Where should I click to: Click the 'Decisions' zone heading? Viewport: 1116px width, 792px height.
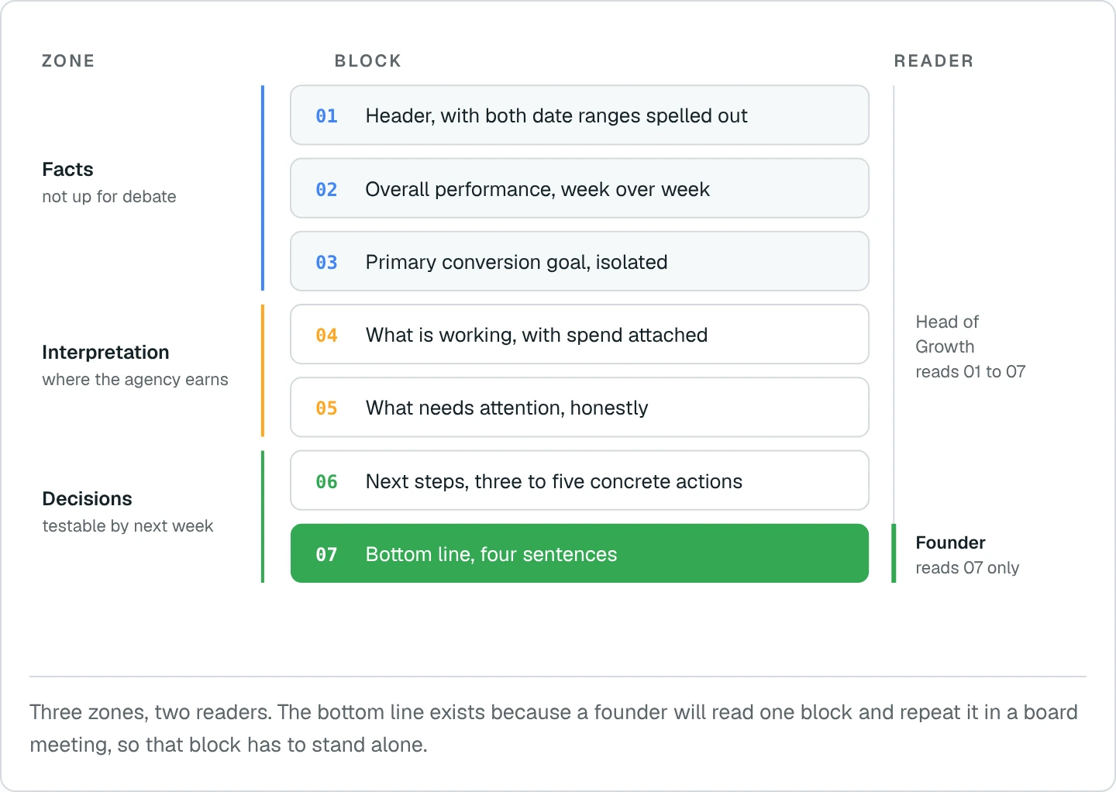(87, 498)
